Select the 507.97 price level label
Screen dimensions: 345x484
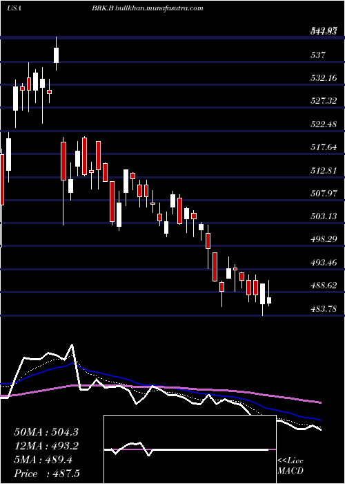click(x=324, y=193)
